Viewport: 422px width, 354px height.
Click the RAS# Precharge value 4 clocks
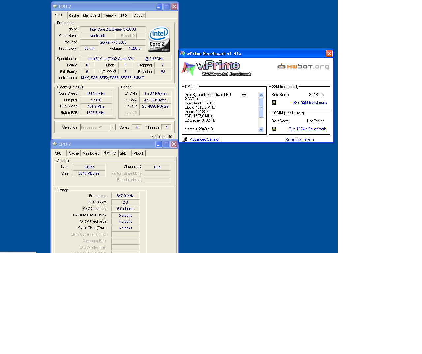tap(125, 221)
